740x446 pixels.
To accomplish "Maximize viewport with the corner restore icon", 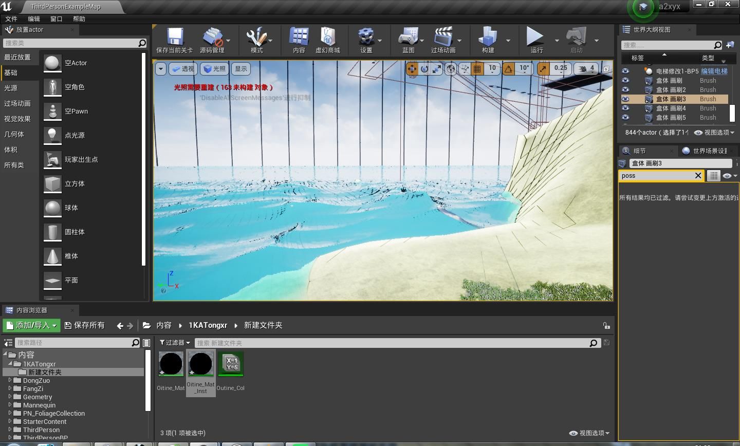I will pyautogui.click(x=606, y=68).
